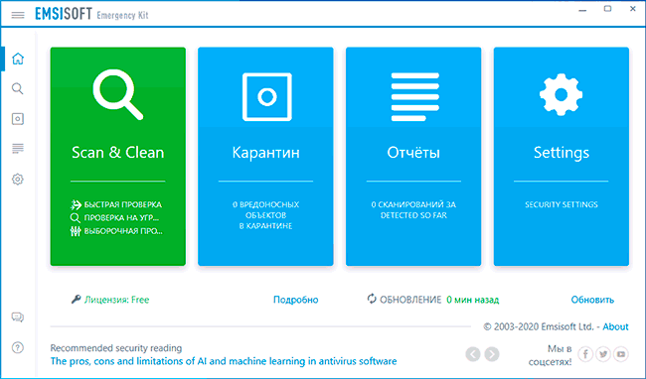This screenshot has height=379, width=646.
Task: Open Help from sidebar question mark
Action: tap(18, 348)
